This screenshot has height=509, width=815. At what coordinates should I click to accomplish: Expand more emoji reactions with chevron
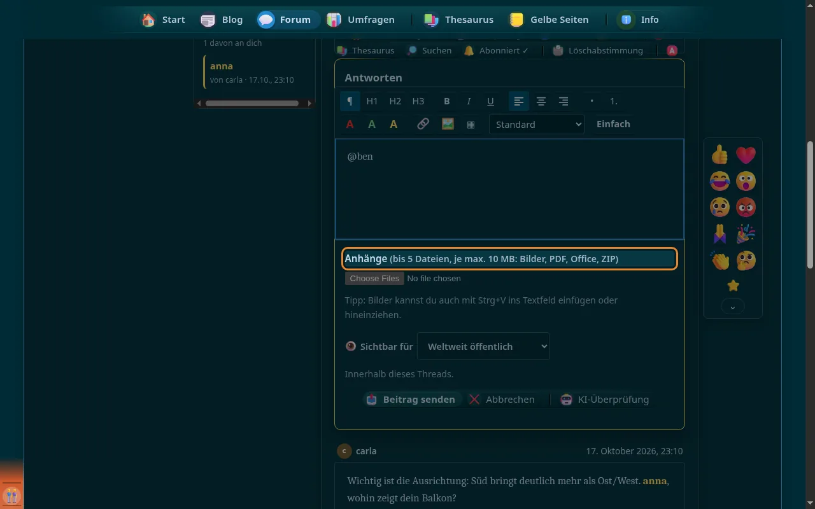point(733,307)
